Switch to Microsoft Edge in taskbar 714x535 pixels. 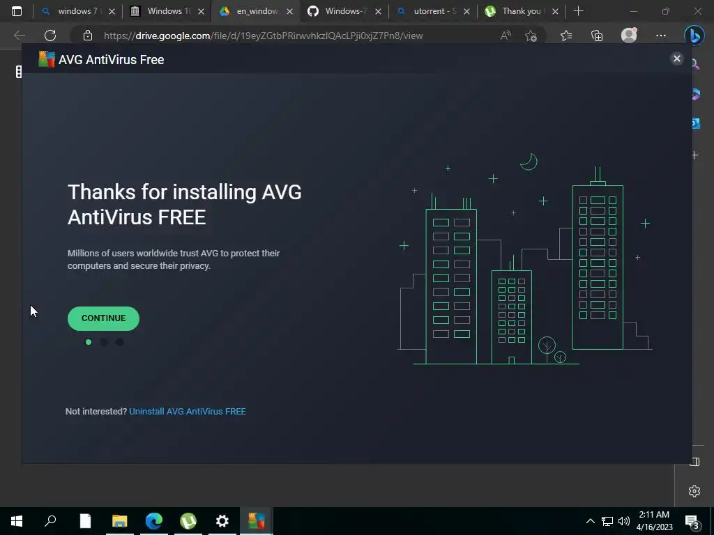point(154,521)
